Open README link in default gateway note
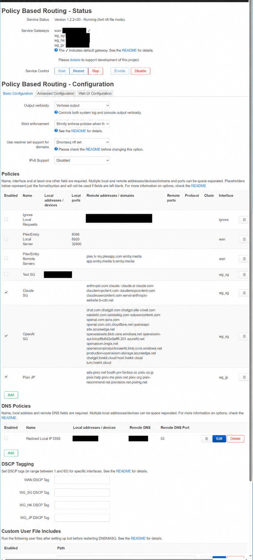Image resolution: width=253 pixels, height=560 pixels. point(129,50)
